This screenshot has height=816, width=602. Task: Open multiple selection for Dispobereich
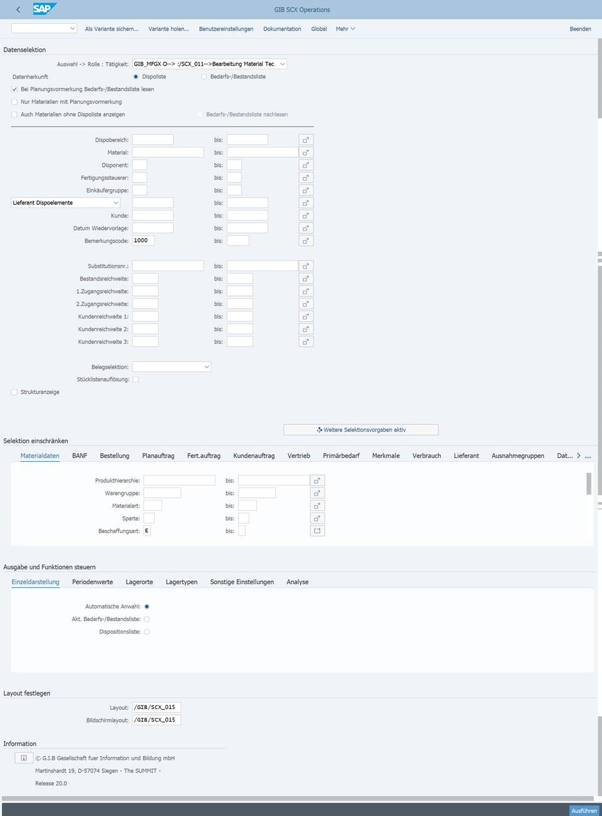305,140
